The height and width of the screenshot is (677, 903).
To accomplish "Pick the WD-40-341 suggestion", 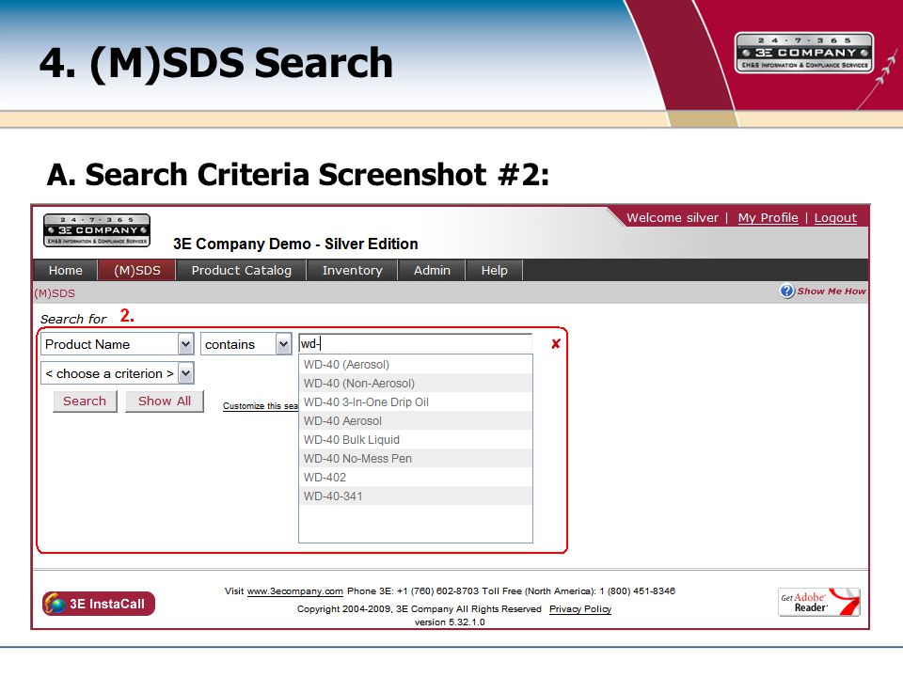I will point(415,496).
